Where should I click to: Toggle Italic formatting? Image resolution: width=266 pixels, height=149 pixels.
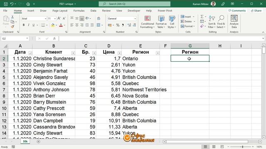click(x=29, y=25)
